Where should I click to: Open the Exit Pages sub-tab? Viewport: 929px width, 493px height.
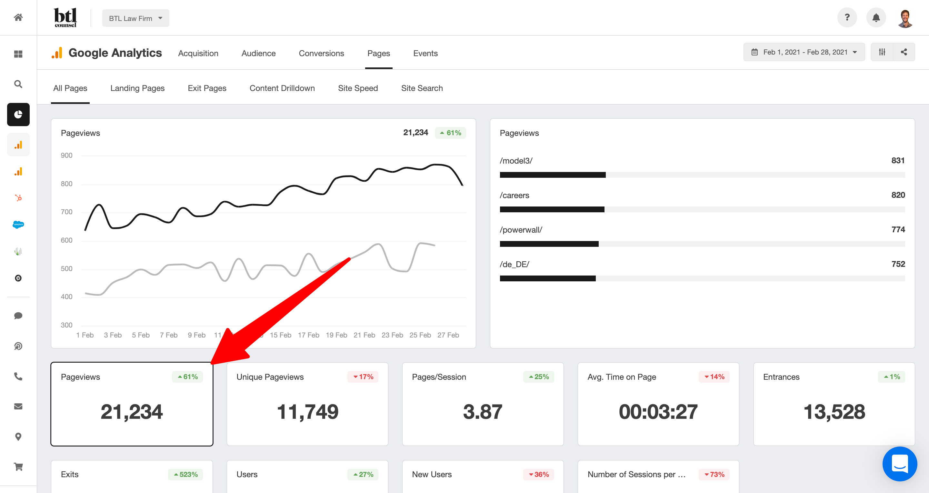tap(207, 88)
